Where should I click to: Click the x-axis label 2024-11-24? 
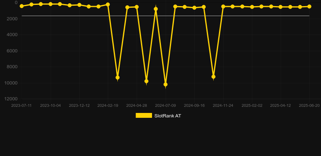(x=223, y=106)
